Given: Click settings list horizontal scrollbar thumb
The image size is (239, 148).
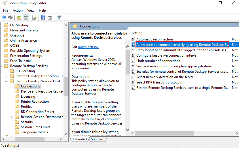Looking at the screenshot, I should [x=164, y=133].
